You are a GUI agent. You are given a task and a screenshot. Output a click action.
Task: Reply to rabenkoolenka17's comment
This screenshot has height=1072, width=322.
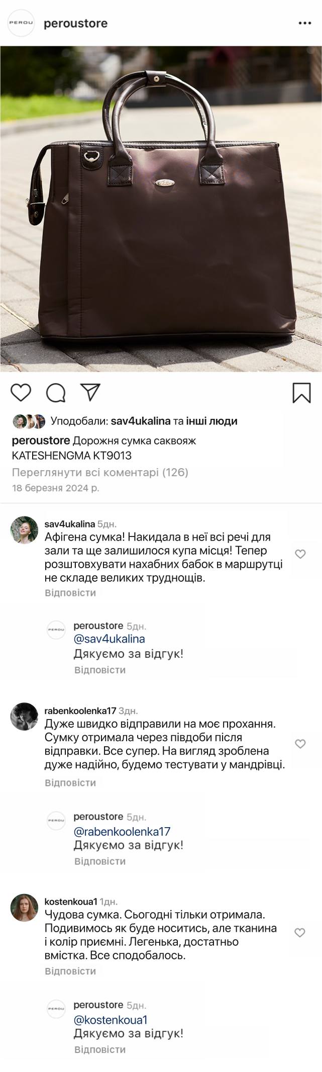[70, 782]
